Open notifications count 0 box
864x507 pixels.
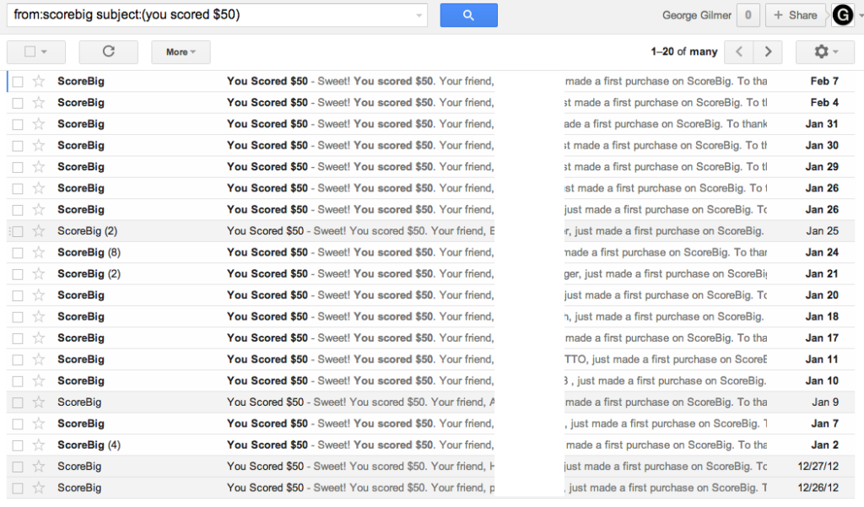click(748, 15)
